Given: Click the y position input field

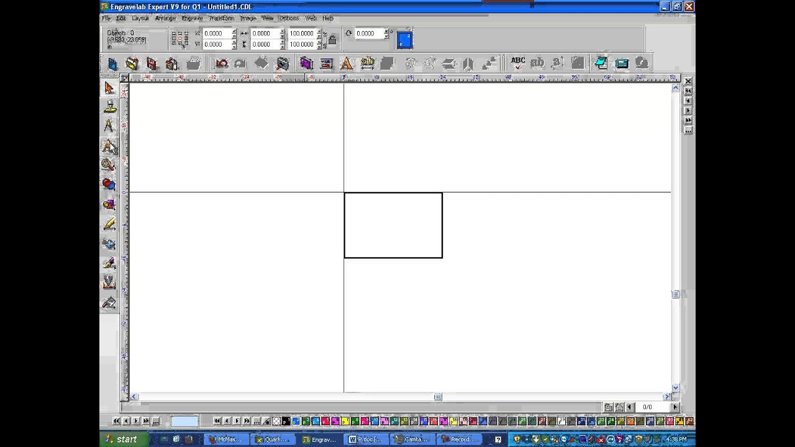Looking at the screenshot, I should (x=217, y=44).
